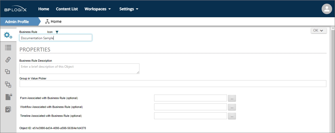The width and height of the screenshot is (335, 133).
Task: Select the three stacked squares sidebar icon
Action: (8, 84)
